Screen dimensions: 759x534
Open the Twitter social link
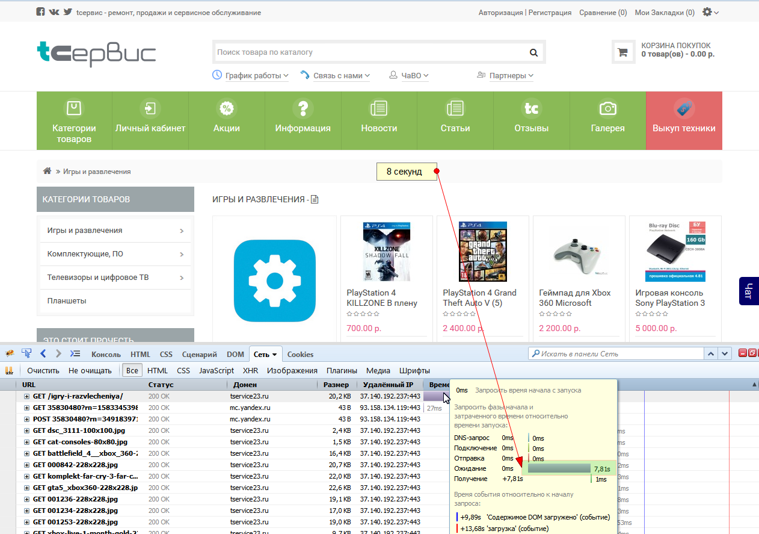point(68,12)
